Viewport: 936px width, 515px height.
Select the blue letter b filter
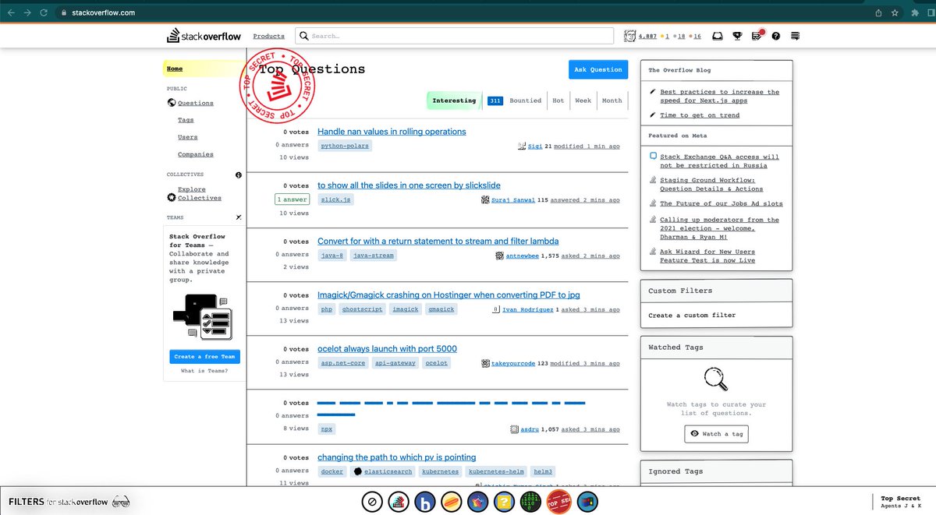click(x=425, y=502)
